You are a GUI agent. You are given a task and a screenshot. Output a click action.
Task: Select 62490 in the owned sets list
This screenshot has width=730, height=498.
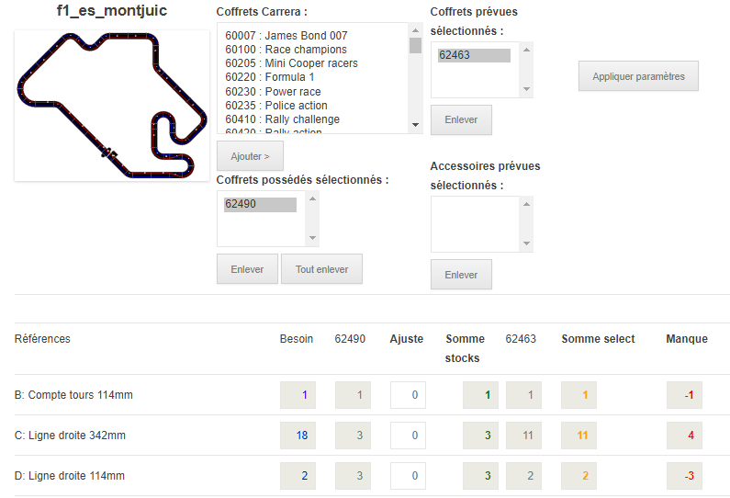click(260, 204)
